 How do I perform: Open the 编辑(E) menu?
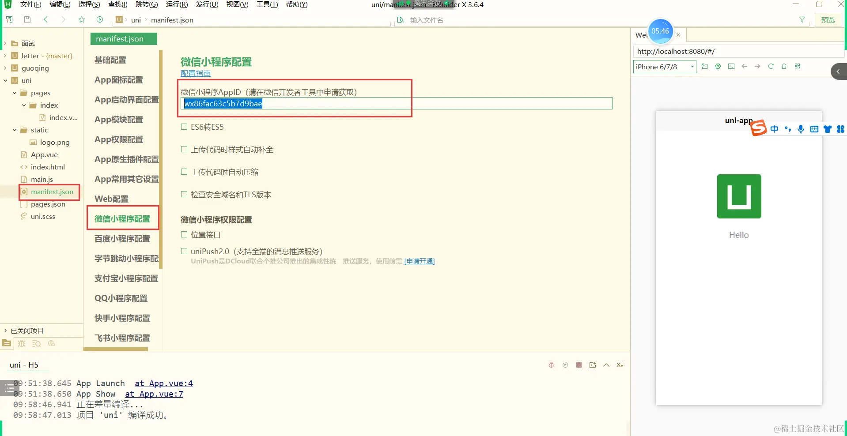point(60,4)
